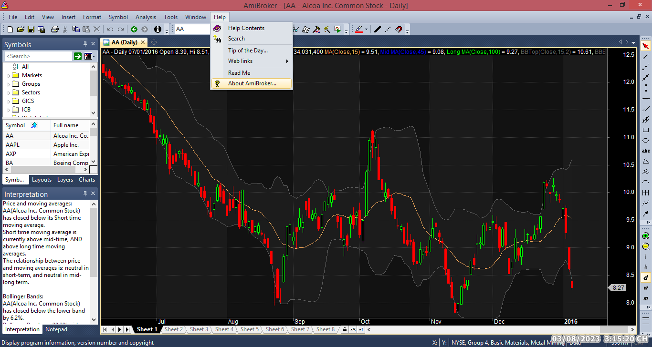The image size is (652, 347).
Task: Click the AA ticker box in toolbar
Action: coord(193,29)
